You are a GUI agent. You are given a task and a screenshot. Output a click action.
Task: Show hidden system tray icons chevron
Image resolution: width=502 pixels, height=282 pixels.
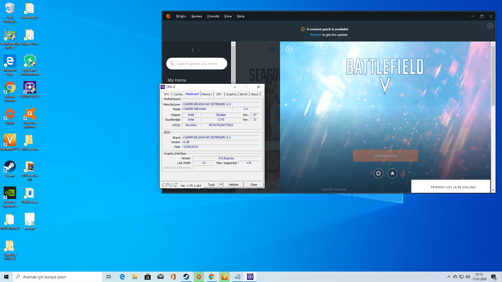pyautogui.click(x=449, y=277)
